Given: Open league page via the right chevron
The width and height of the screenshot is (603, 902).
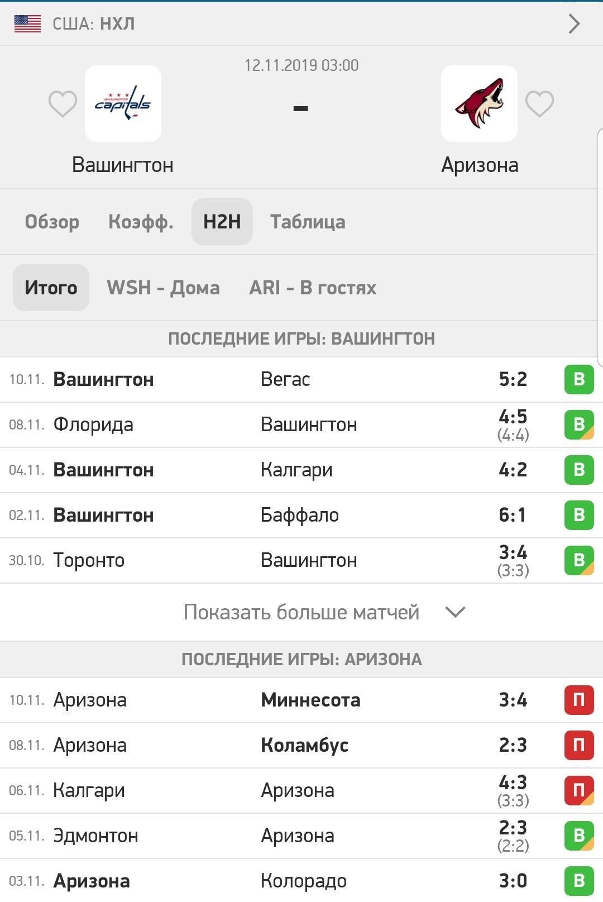Looking at the screenshot, I should click(575, 23).
